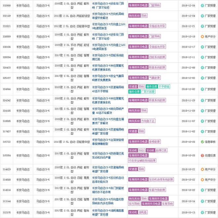Click the 2015款 2.0L 手动 两驱 舒适型 cell
218x218 pixels.
tap(72, 47)
